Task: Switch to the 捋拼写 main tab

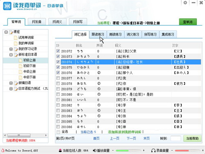Action: point(78,22)
